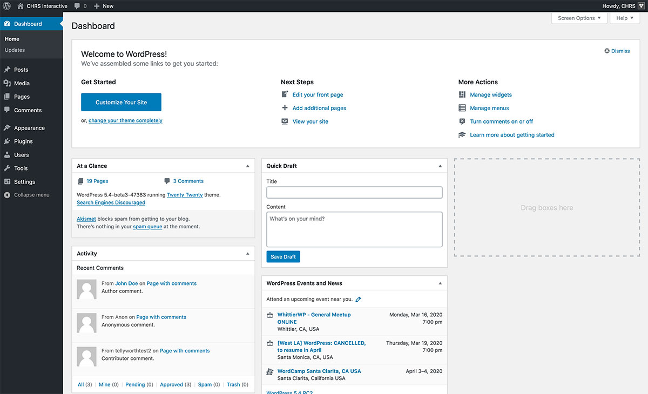Open the spam queue link
This screenshot has width=648, height=394.
tap(147, 227)
